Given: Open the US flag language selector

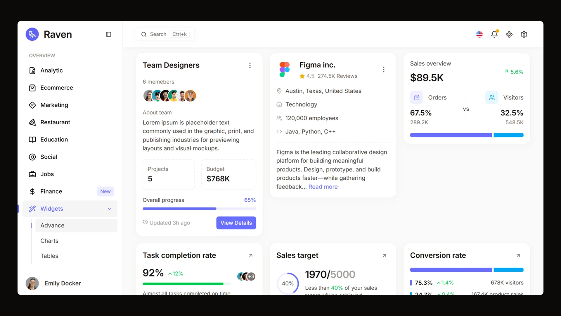Looking at the screenshot, I should coord(479,34).
